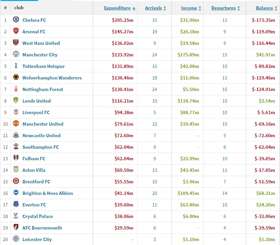
Task: Click the Tottenham Hotspur crest icon
Action: (x=16, y=66)
